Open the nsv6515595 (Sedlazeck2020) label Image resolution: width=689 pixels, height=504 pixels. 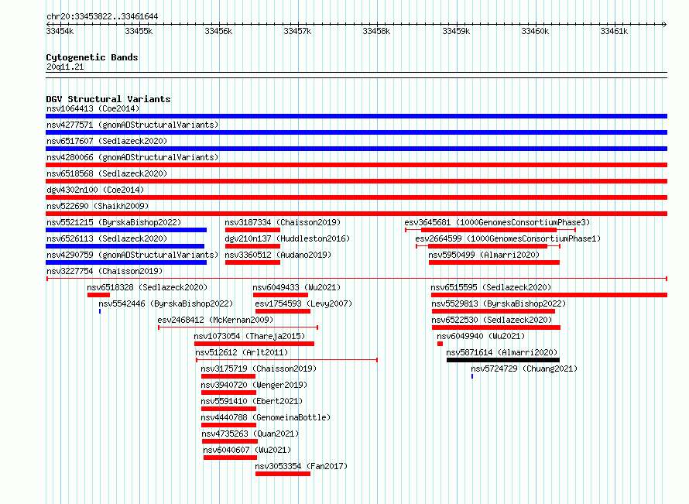(491, 287)
